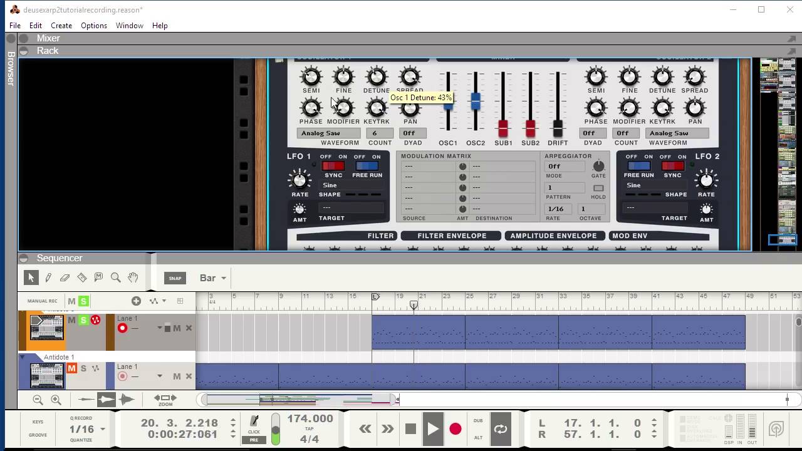Screen dimensions: 802x451
Task: Toggle LFO 1 SYNC switch
Action: tap(333, 166)
